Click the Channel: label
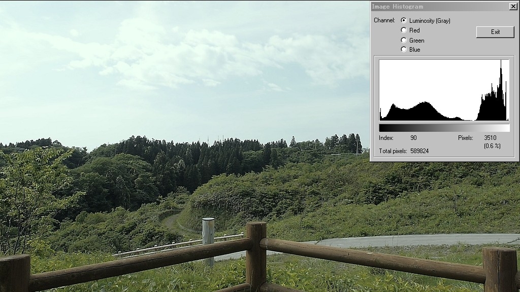Screen dimensions: 520x292 (x=384, y=20)
